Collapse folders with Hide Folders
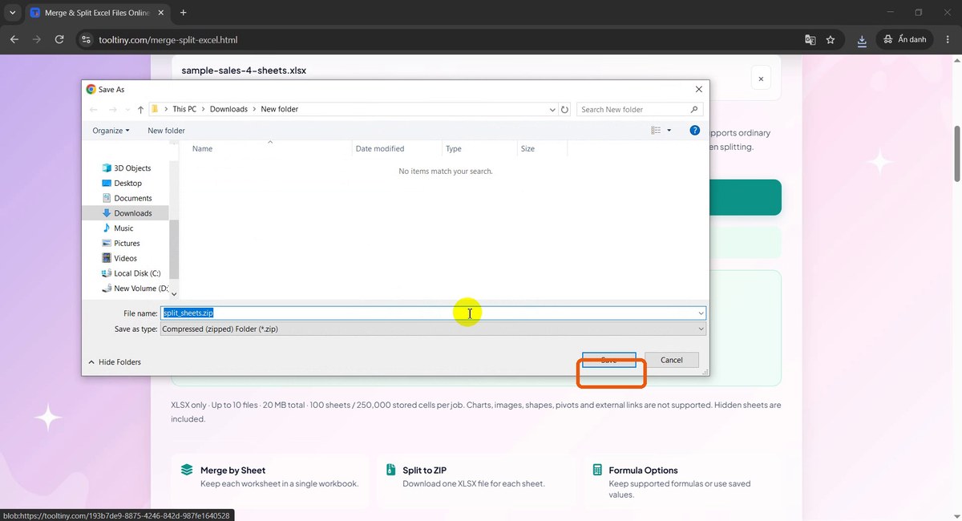Screen dimensions: 962x521 (x=114, y=362)
